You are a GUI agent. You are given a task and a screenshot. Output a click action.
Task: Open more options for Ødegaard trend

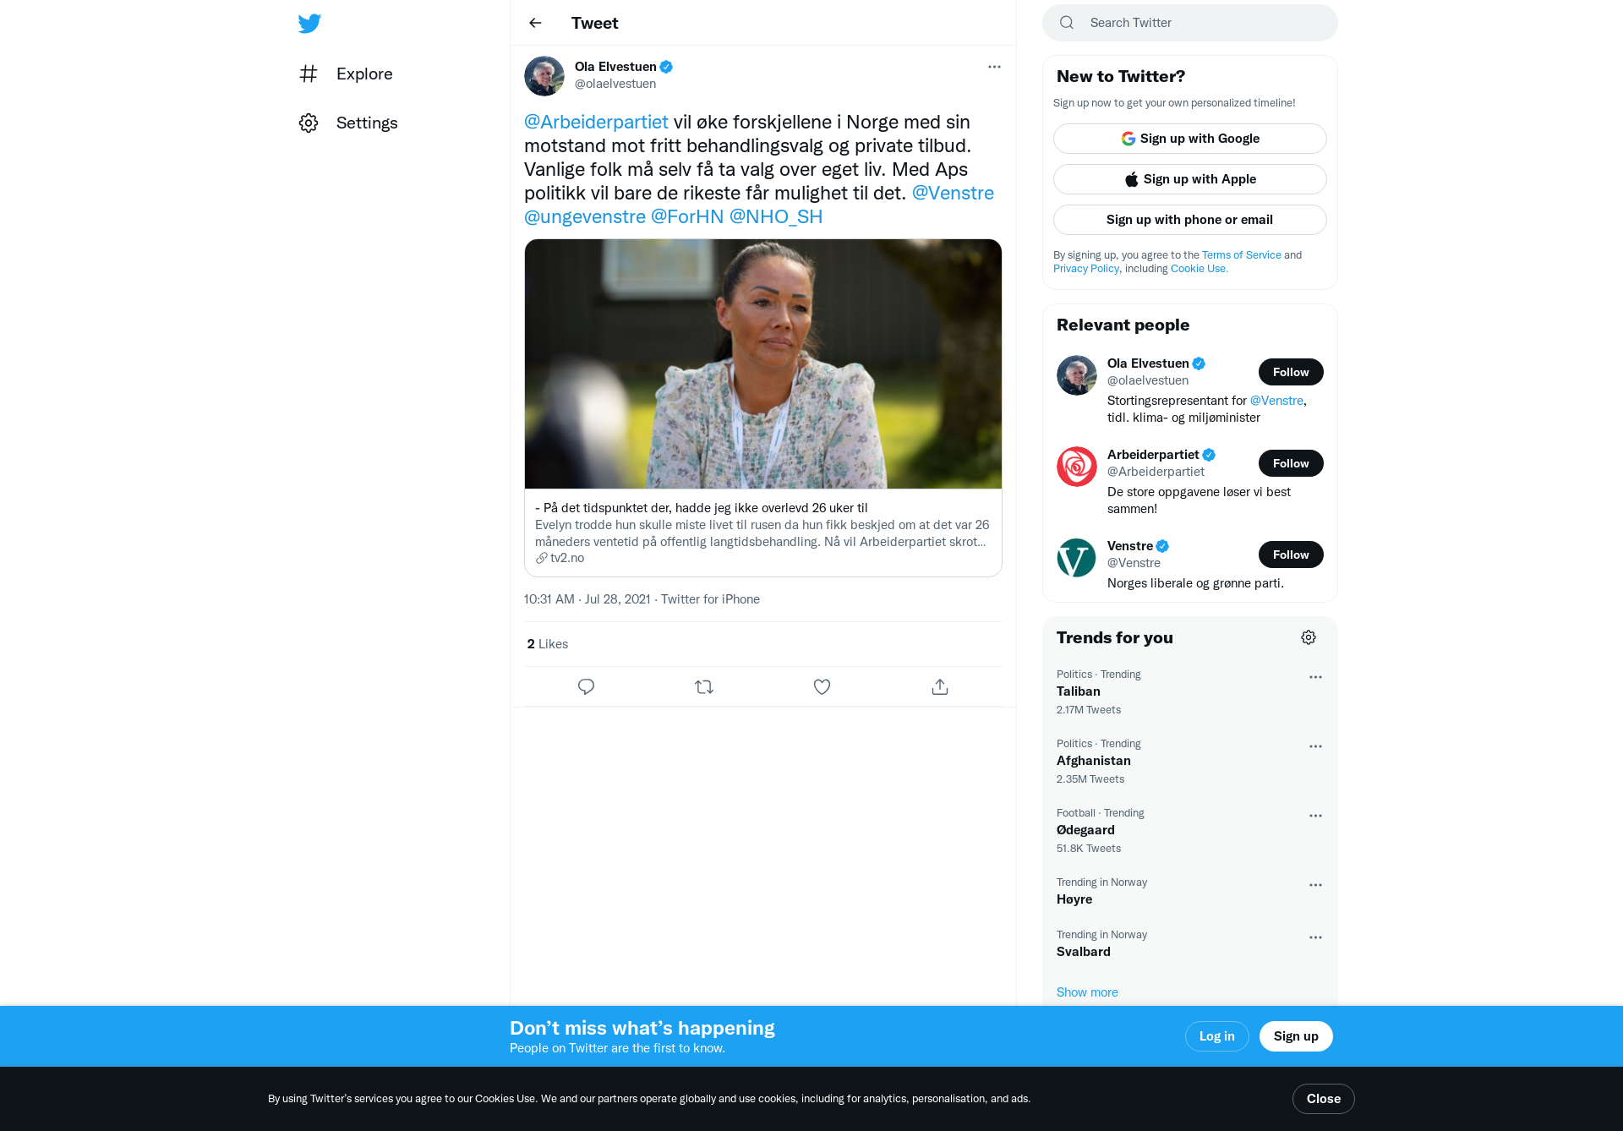point(1315,816)
